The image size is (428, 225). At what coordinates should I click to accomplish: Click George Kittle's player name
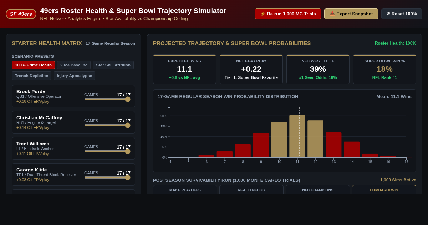[32, 170]
